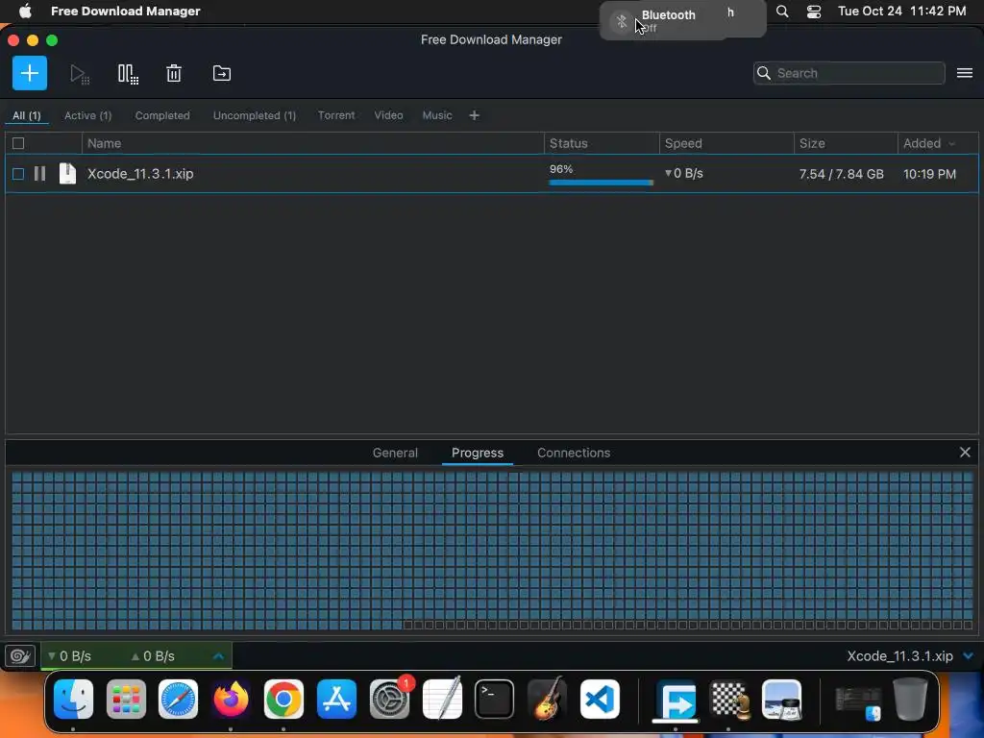Open Terminal from the dock

click(x=495, y=700)
